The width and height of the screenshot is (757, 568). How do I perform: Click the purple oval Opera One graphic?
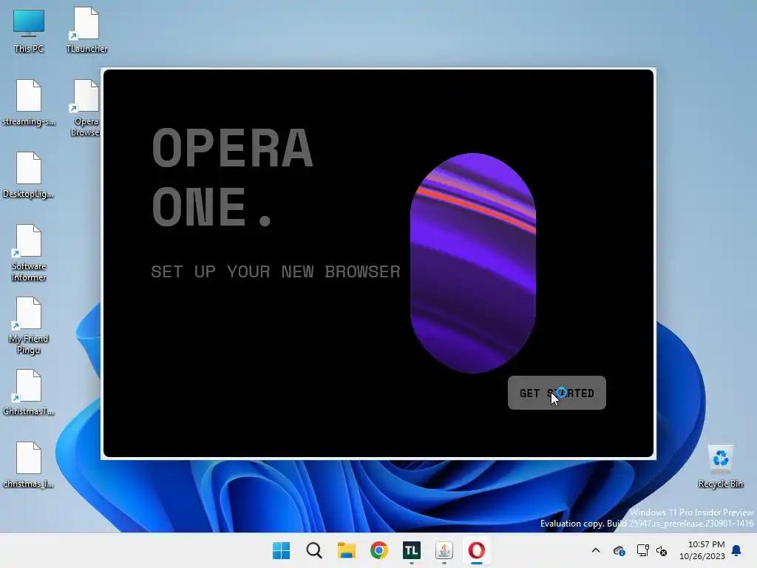point(473,263)
